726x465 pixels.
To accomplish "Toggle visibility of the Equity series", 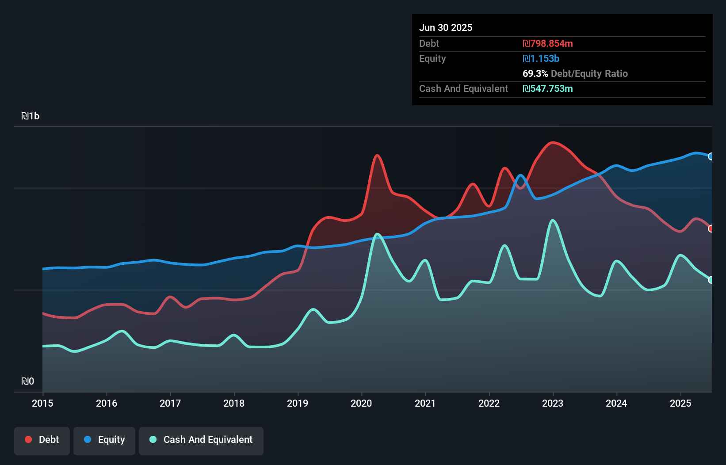I will (x=104, y=439).
